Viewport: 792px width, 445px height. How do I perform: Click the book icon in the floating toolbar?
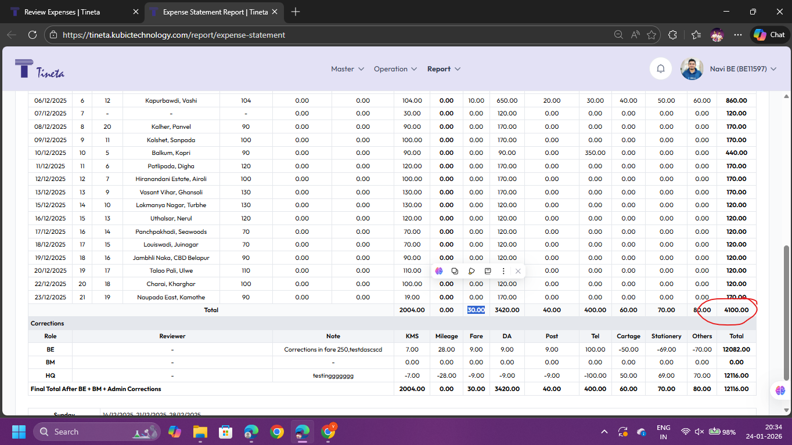coord(488,271)
